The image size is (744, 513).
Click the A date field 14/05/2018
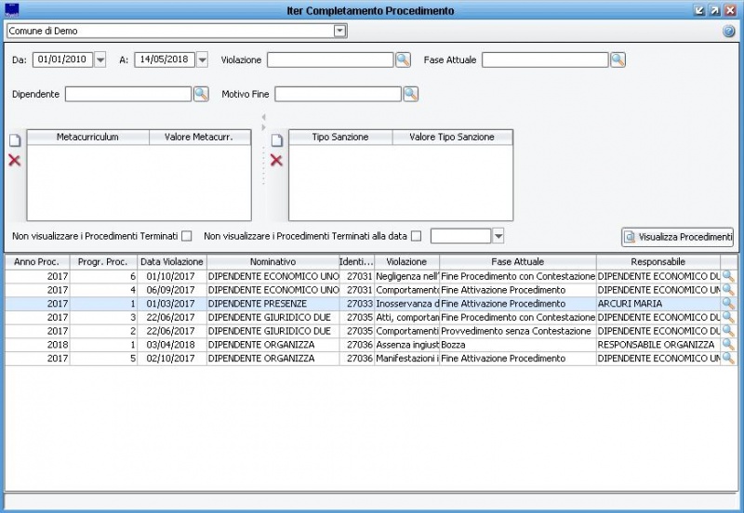[165, 59]
